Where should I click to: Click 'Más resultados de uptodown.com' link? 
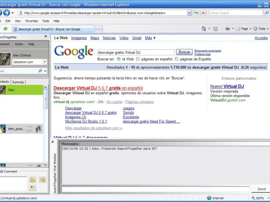(x=93, y=128)
